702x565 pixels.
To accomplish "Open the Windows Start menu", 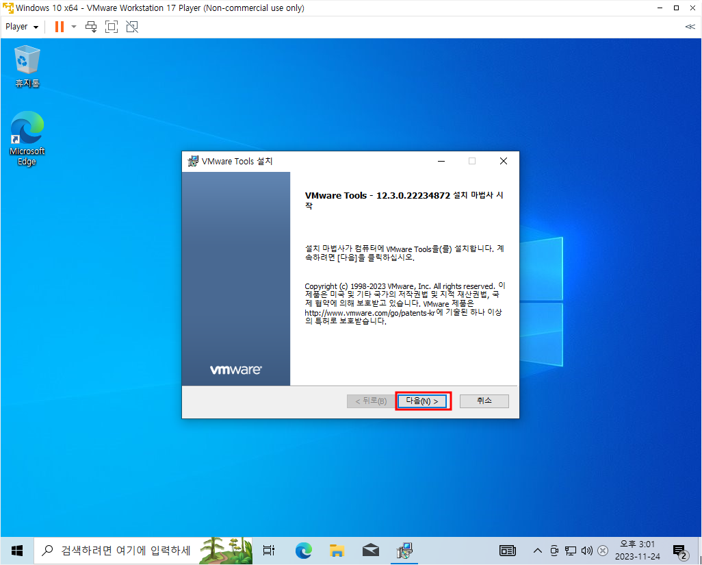I will (x=17, y=551).
